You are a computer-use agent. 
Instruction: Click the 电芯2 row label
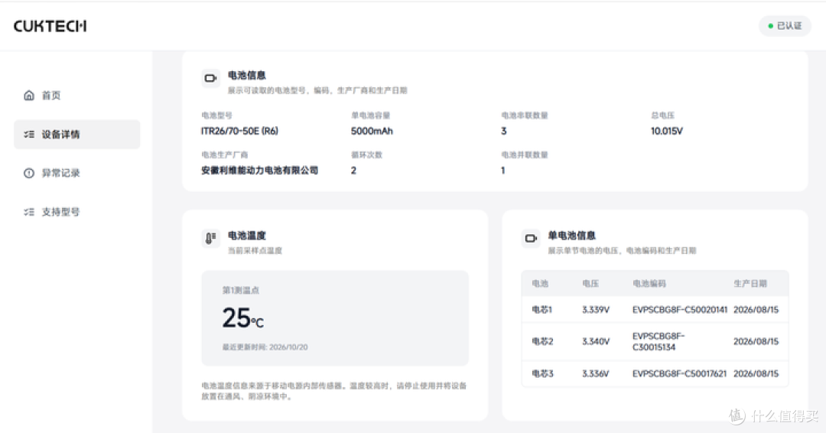click(542, 341)
